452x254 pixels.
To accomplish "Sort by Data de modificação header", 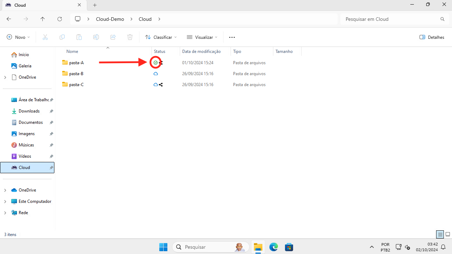I will [x=201, y=52].
